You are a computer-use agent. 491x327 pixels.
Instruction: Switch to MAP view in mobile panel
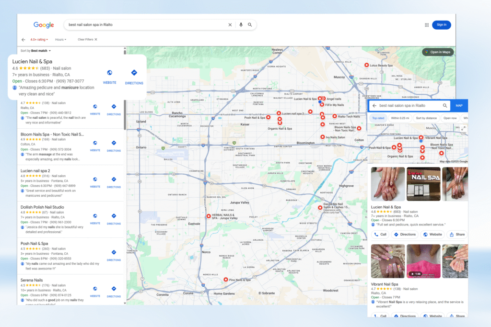click(459, 106)
